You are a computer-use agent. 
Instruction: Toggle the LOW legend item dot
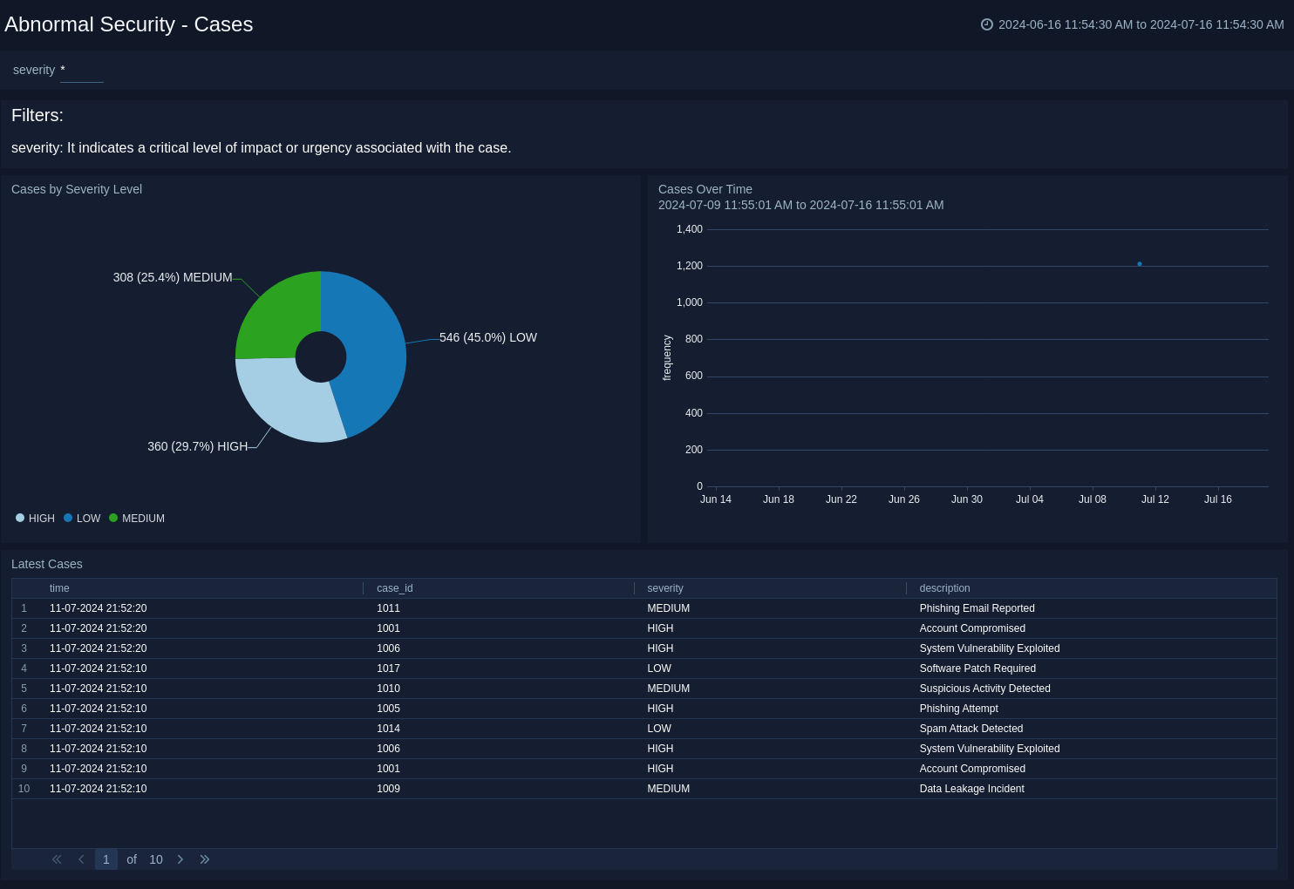68,518
